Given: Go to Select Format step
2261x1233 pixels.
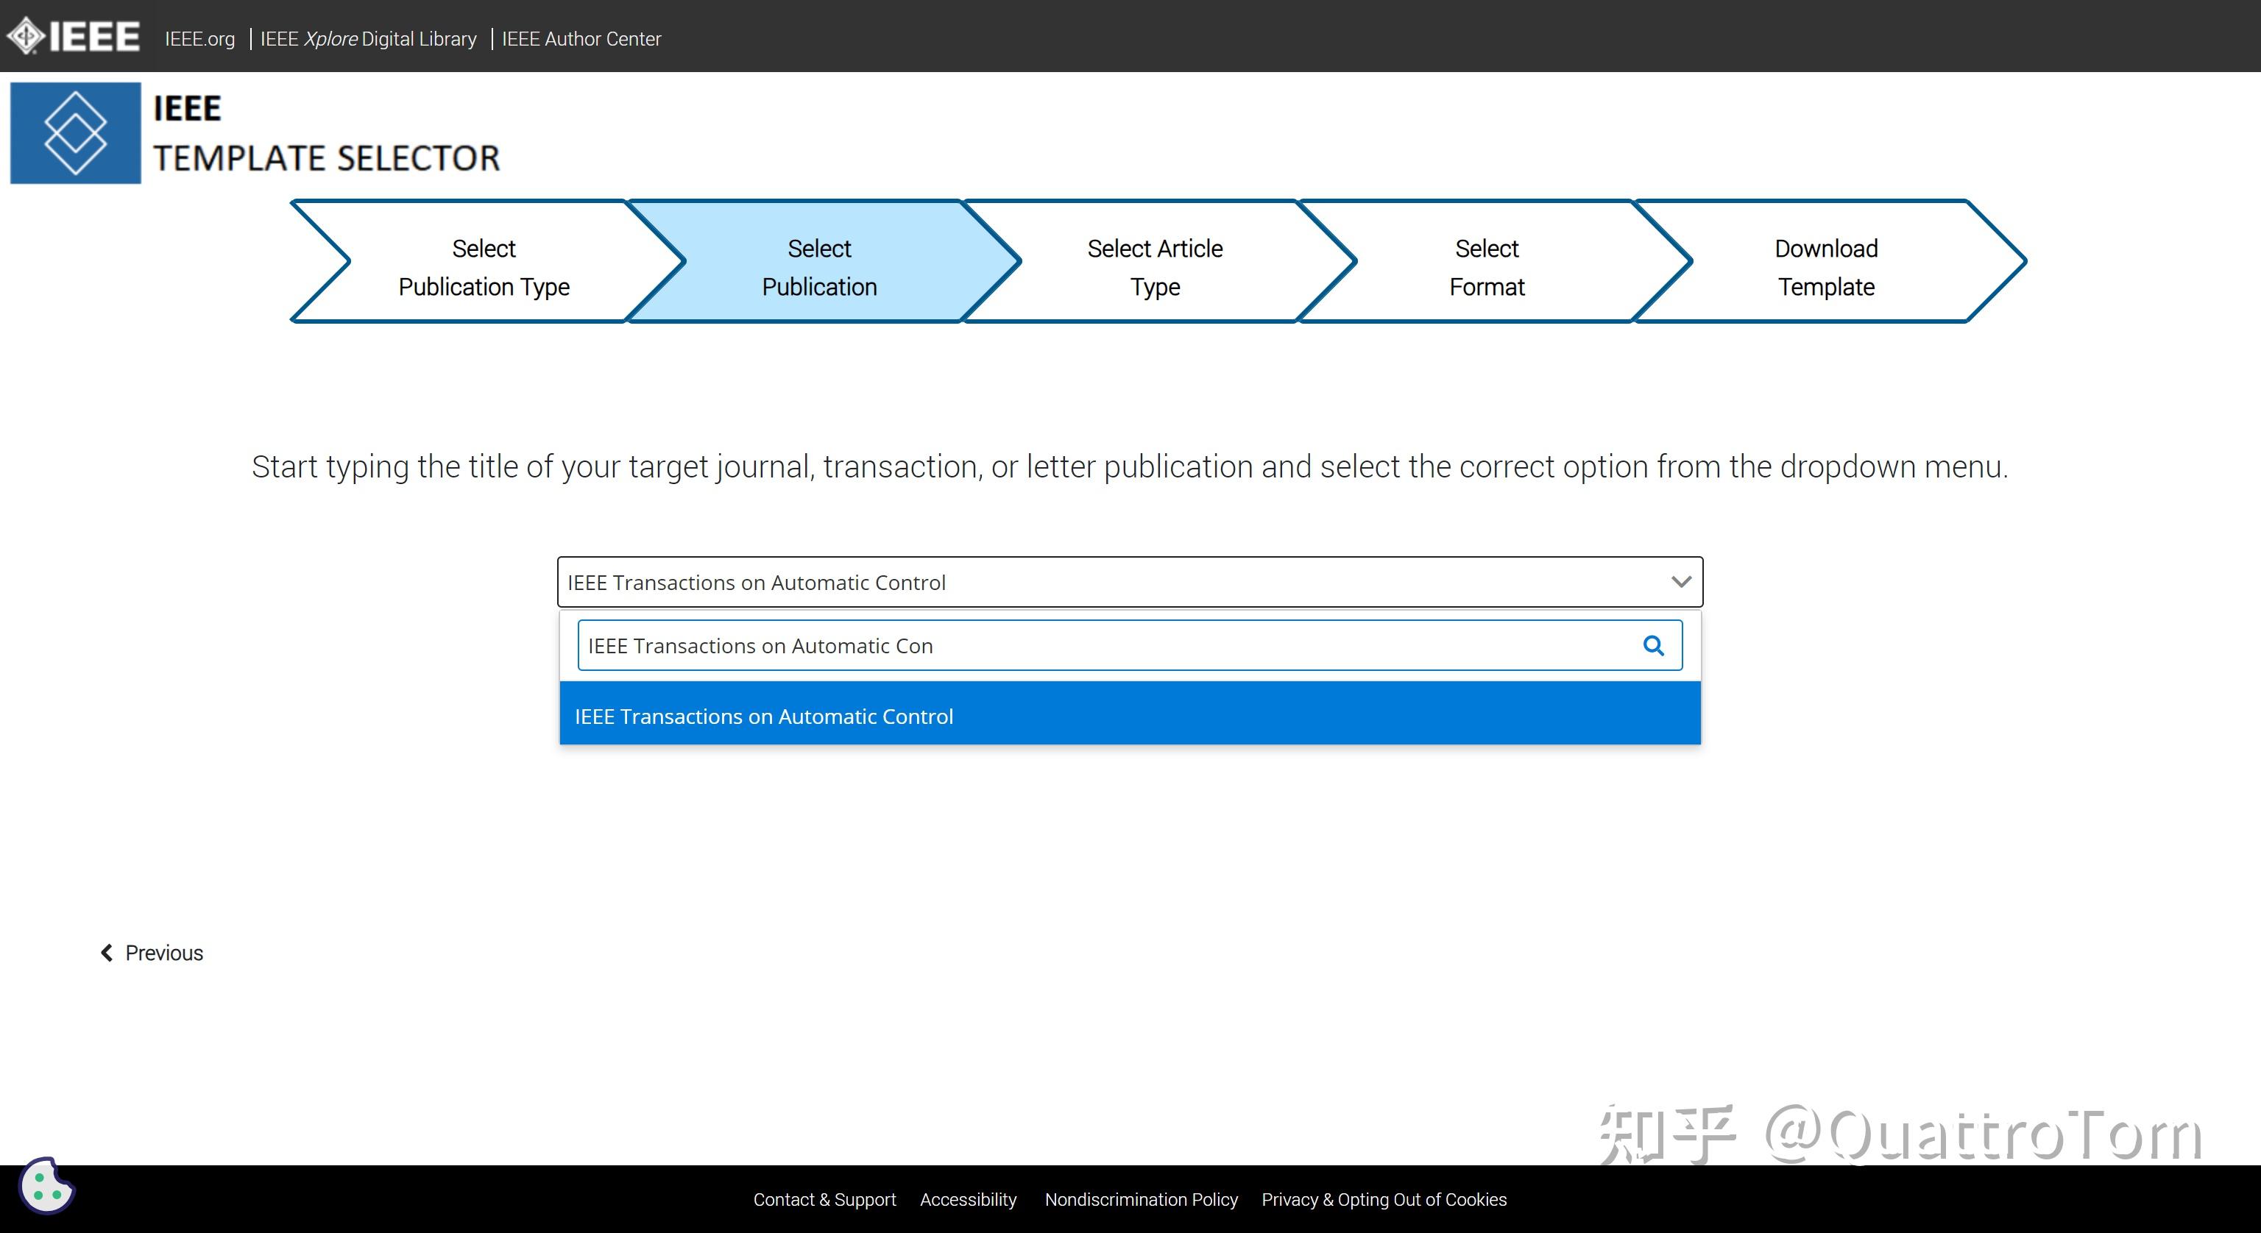Looking at the screenshot, I should [x=1487, y=267].
